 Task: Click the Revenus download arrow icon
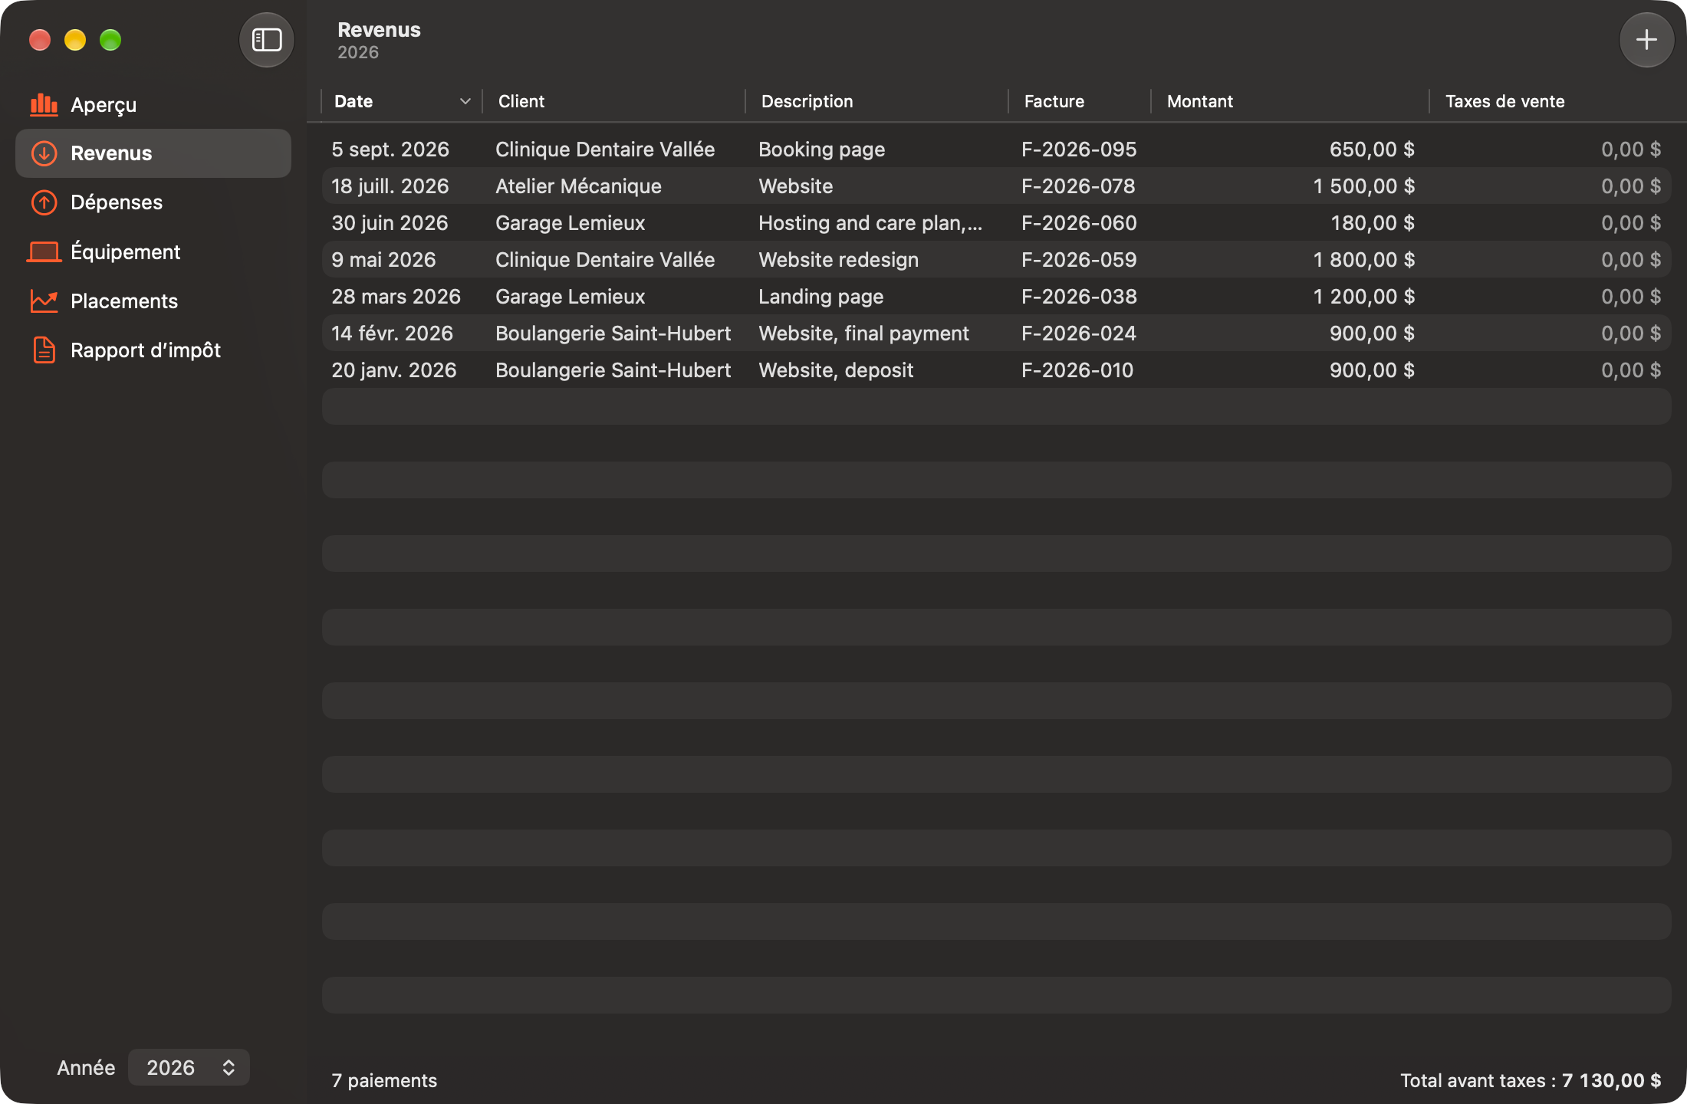pyautogui.click(x=44, y=153)
